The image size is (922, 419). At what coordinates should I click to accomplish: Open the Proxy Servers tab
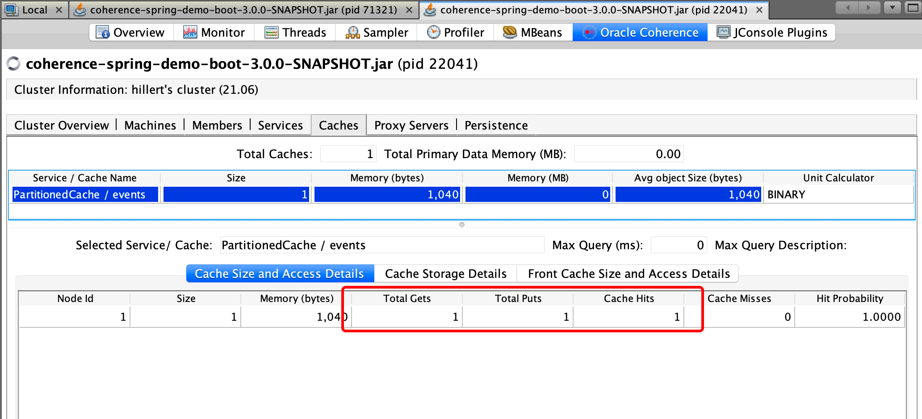[x=411, y=126]
